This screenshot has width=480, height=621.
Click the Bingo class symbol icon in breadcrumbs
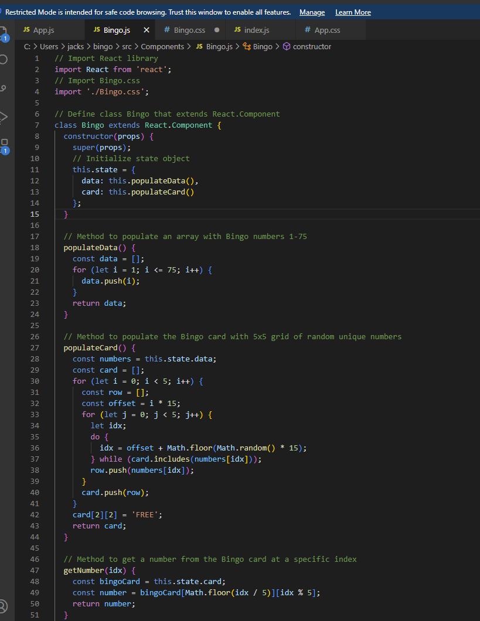pos(247,46)
